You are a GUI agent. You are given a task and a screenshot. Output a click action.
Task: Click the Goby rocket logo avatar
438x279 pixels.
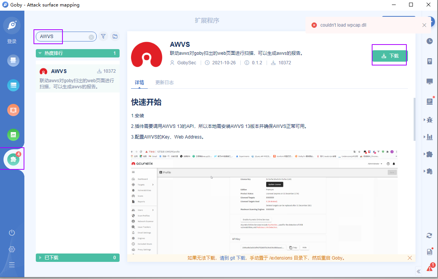[x=12, y=26]
